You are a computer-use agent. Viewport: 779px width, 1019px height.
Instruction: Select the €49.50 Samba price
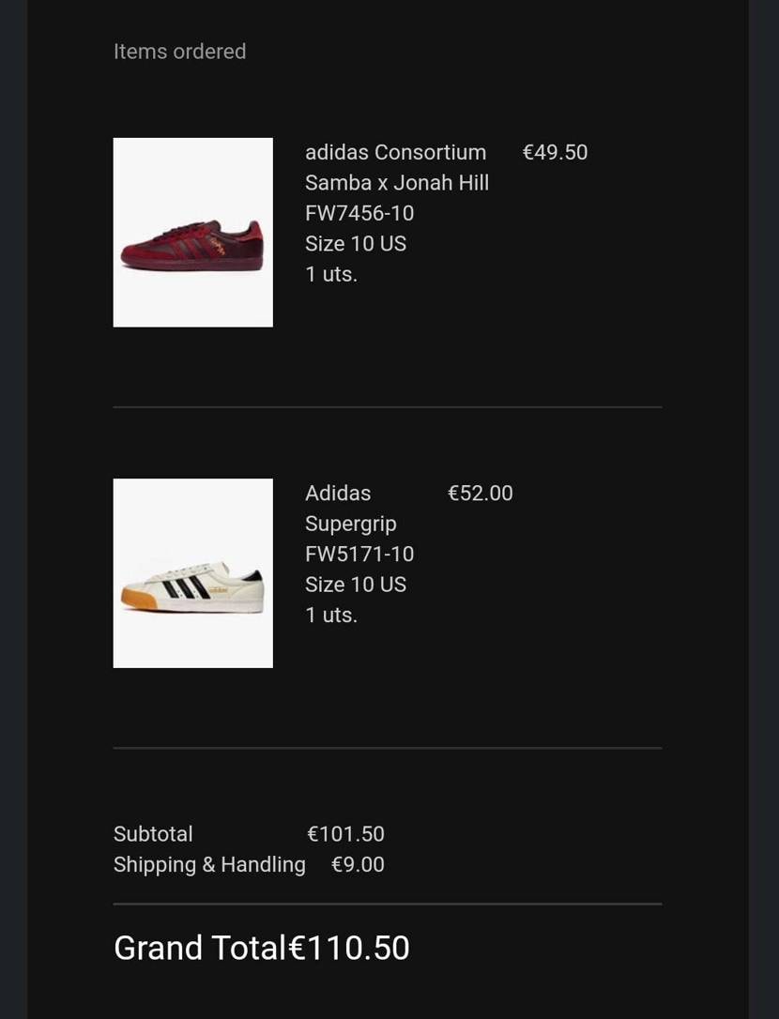[555, 152]
